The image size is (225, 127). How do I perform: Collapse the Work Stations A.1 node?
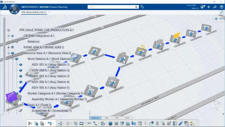click(x=13, y=59)
